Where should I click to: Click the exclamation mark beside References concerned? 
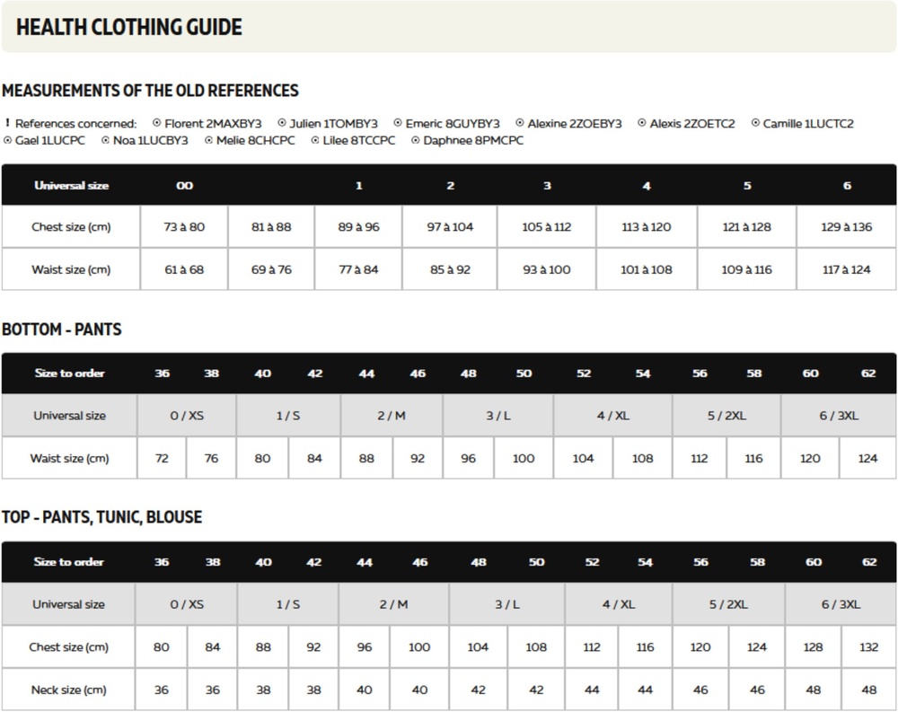[x=7, y=123]
